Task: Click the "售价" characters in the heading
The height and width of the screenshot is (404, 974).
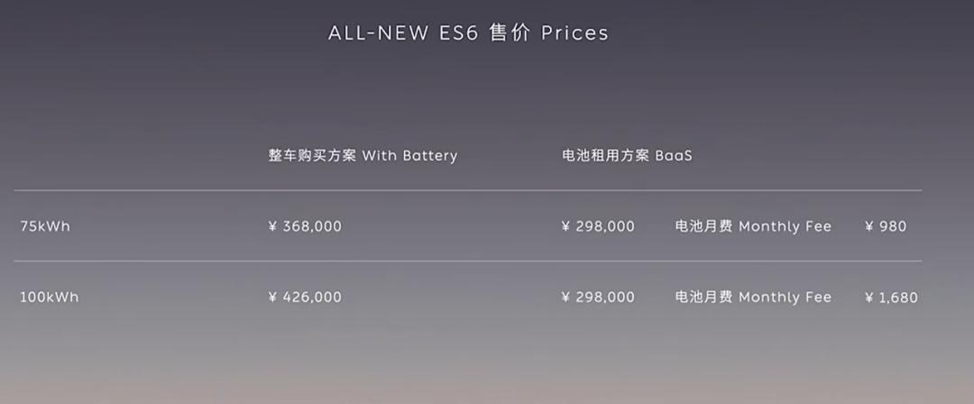Action: pos(510,33)
